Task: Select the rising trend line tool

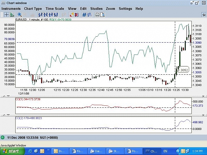Action: [40, 15]
